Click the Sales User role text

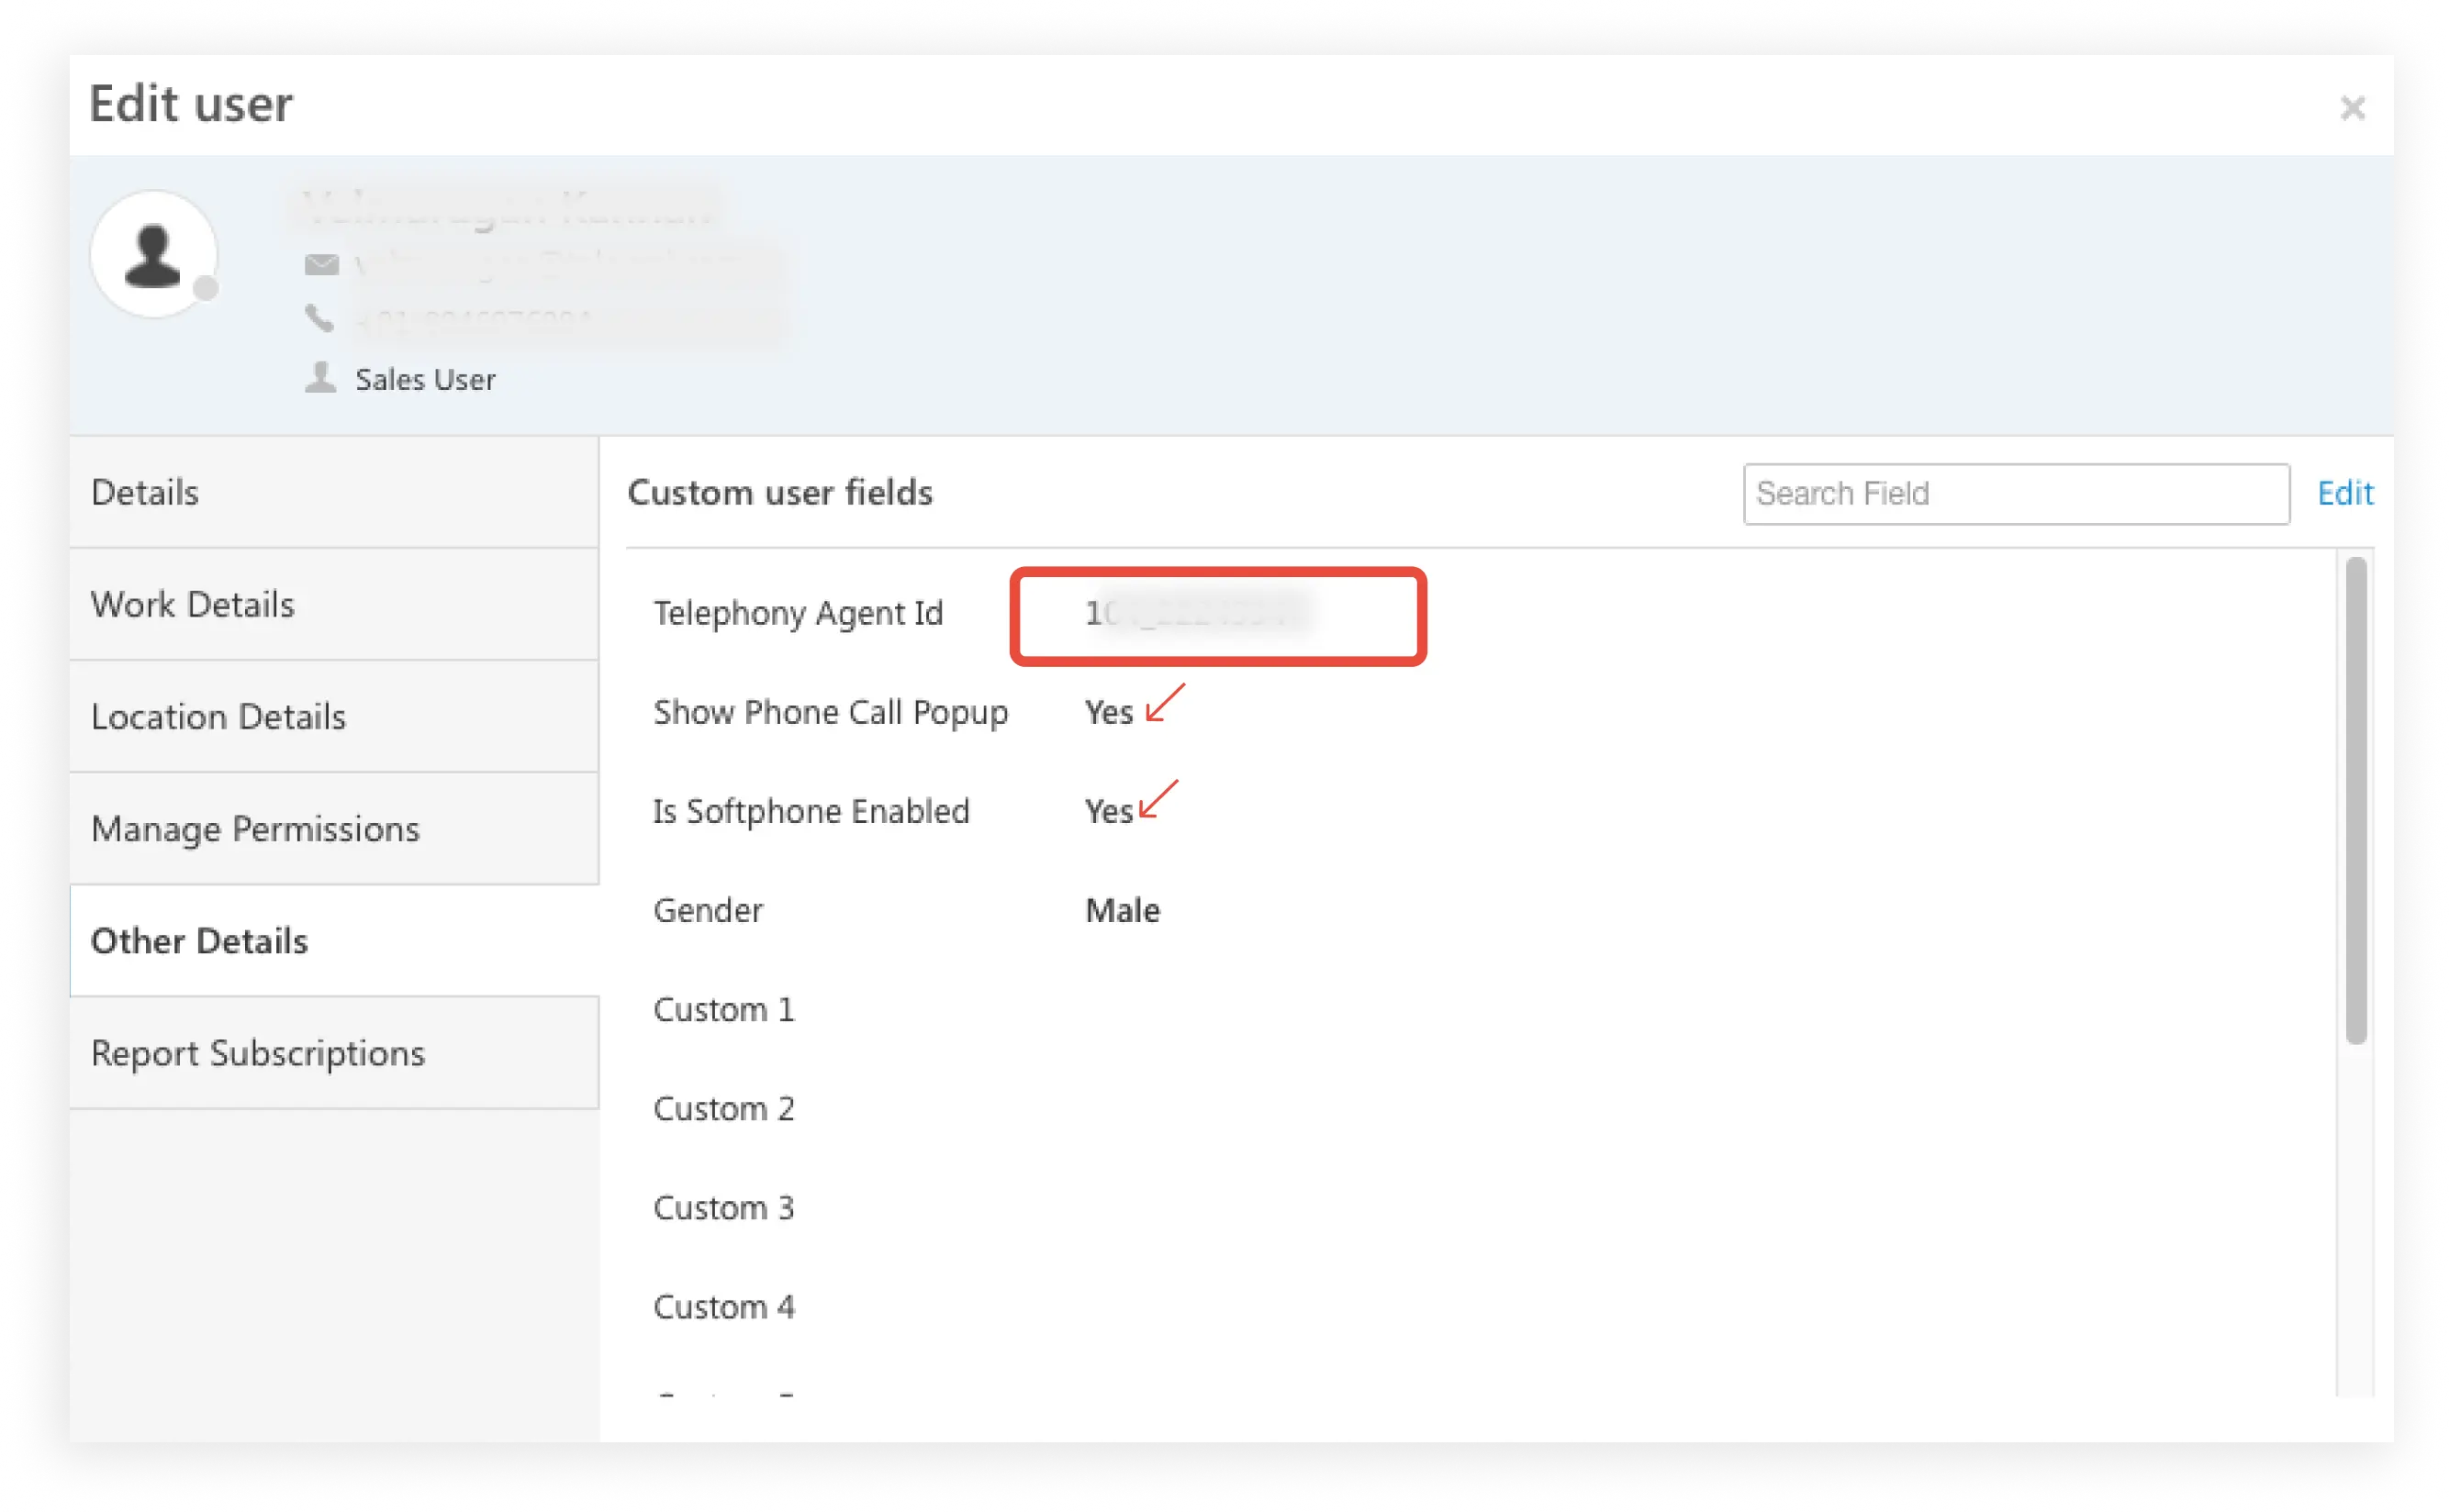425,380
